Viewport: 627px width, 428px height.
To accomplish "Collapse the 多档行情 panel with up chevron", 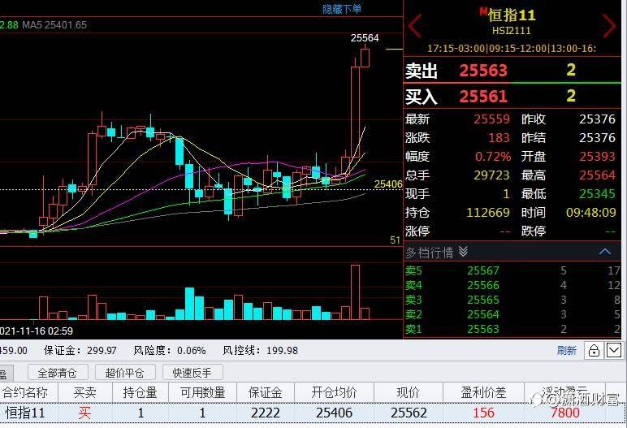I will click(604, 252).
